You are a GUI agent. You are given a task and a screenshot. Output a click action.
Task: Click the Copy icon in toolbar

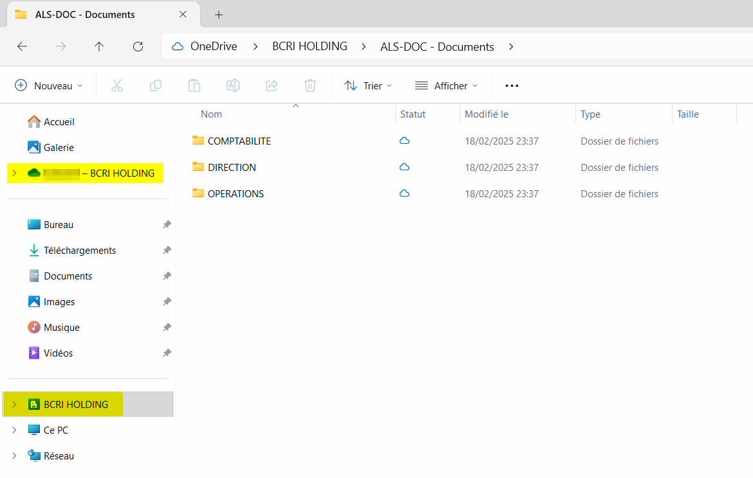(x=156, y=86)
